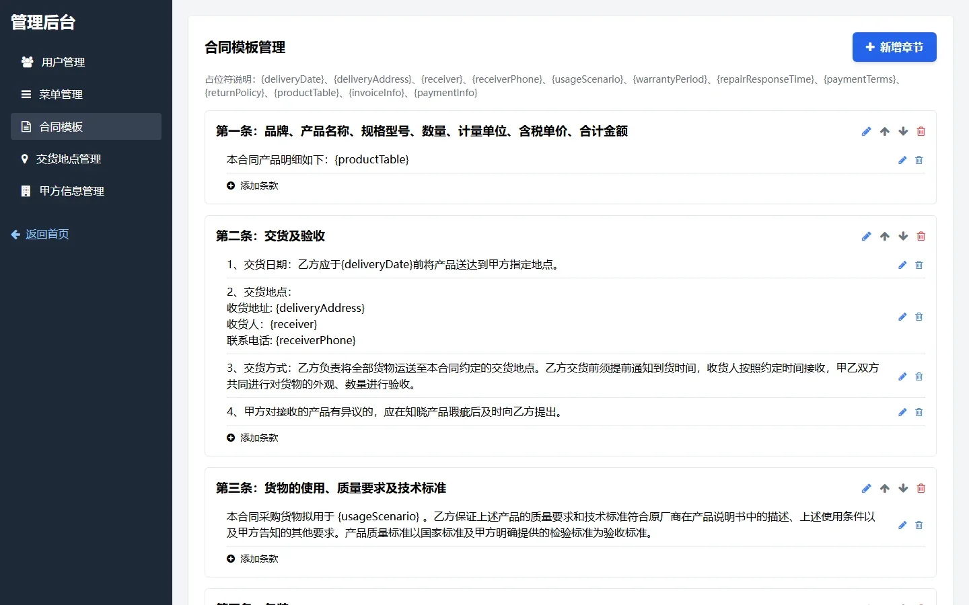Move 第三条 section down
The height and width of the screenshot is (605, 969).
(x=903, y=489)
